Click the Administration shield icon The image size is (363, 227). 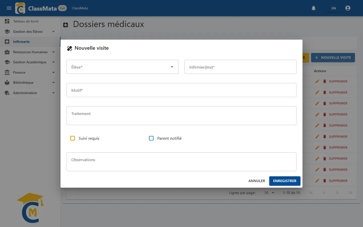pyautogui.click(x=7, y=93)
